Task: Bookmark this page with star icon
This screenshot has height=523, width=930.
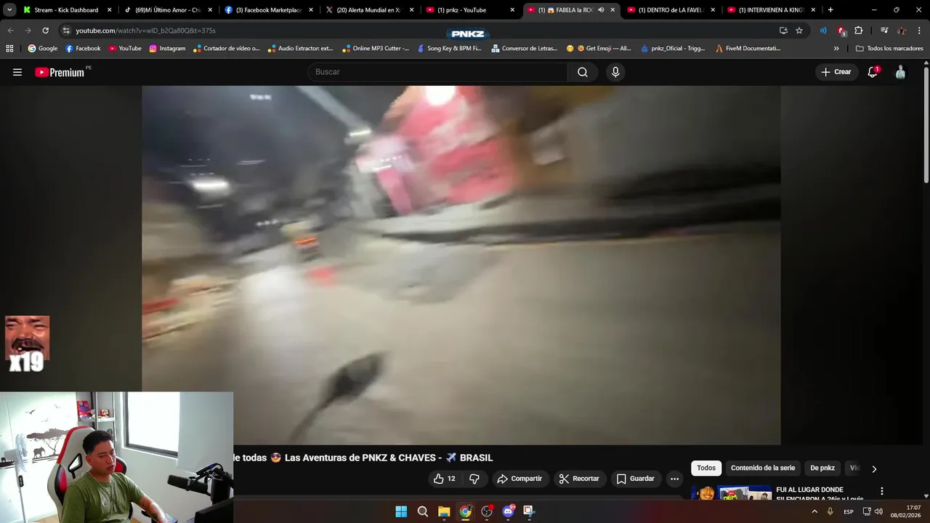Action: (x=799, y=31)
